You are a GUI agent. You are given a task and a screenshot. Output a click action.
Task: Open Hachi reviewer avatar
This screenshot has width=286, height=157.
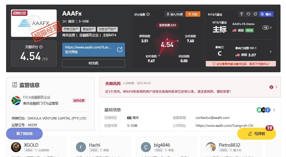click(81, 147)
